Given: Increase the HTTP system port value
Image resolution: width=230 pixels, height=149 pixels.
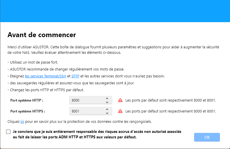Looking at the screenshot, I should [x=107, y=98].
